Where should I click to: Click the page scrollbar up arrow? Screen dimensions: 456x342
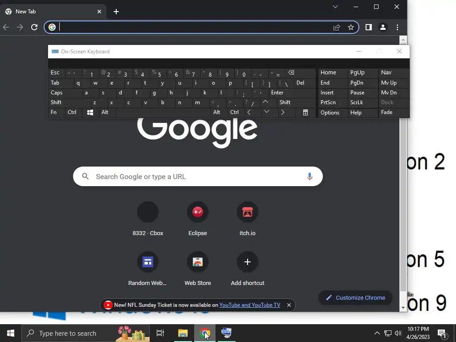[x=403, y=40]
